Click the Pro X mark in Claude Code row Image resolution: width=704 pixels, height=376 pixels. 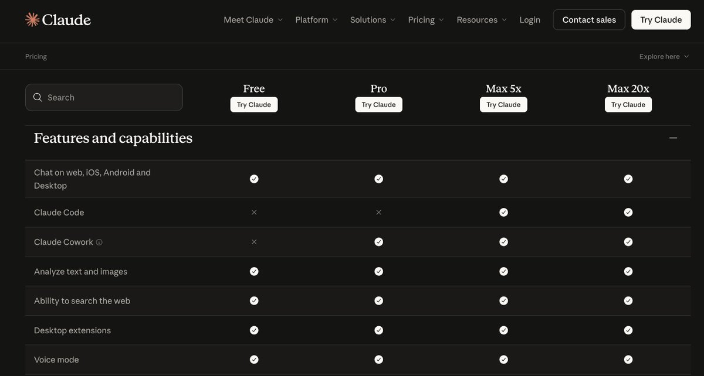coord(379,212)
